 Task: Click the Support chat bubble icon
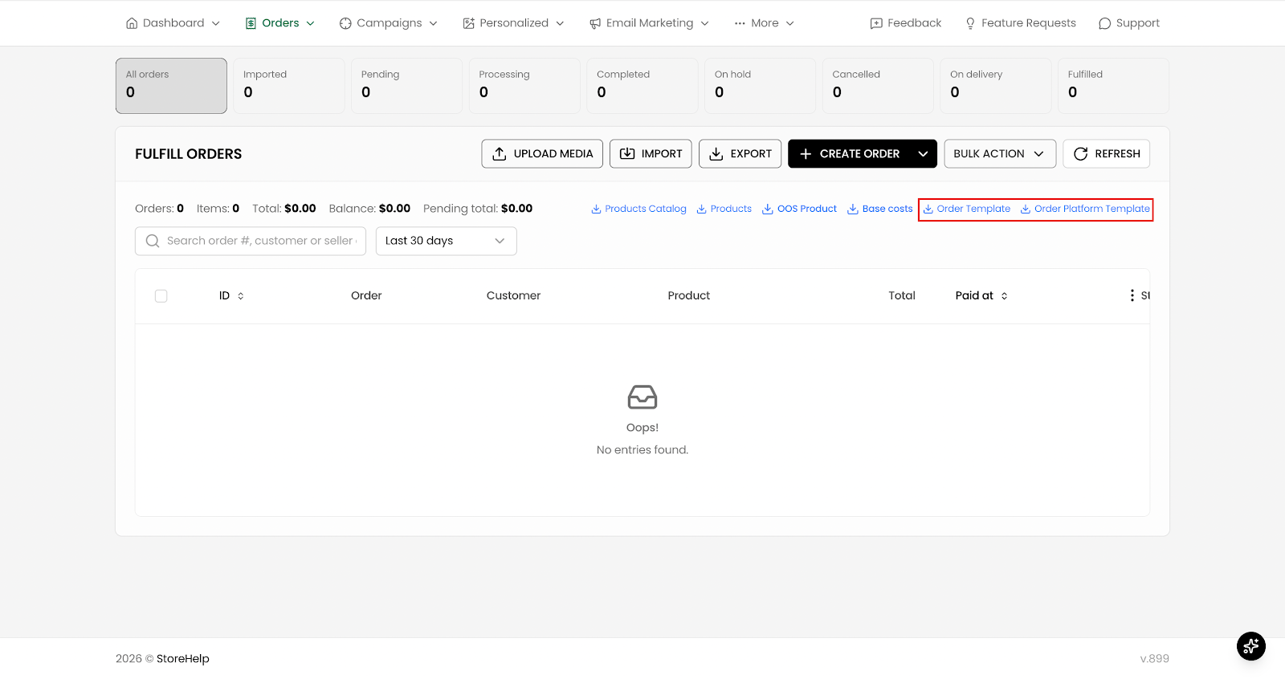1105,23
